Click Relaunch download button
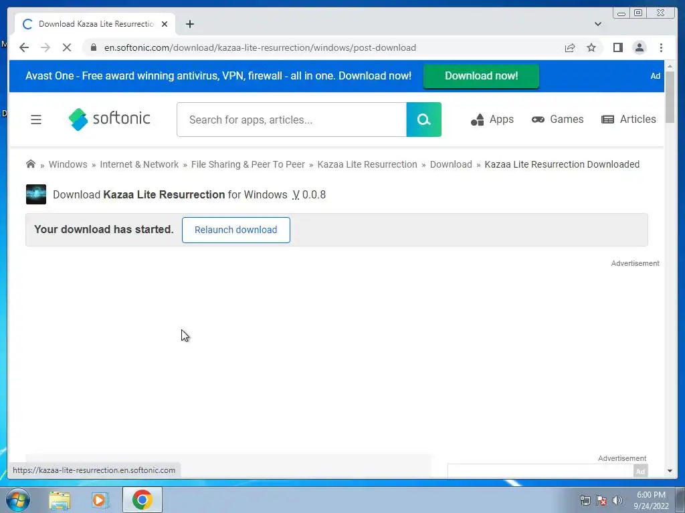 point(236,230)
